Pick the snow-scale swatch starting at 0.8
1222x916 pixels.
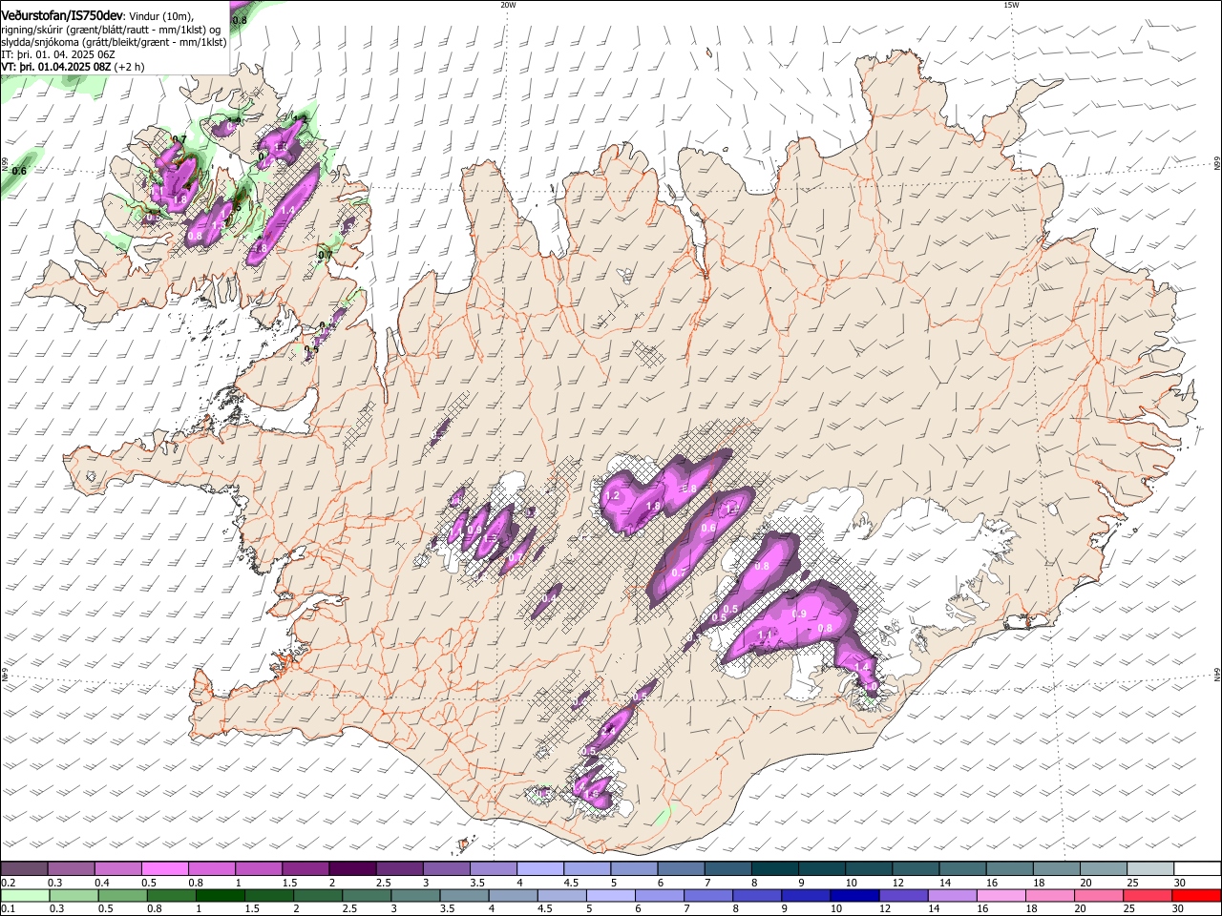coord(211,869)
